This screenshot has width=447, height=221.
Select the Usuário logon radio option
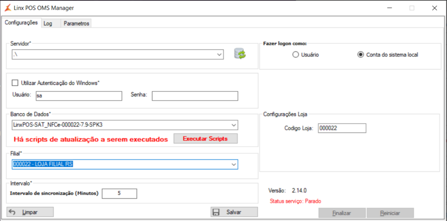295,55
